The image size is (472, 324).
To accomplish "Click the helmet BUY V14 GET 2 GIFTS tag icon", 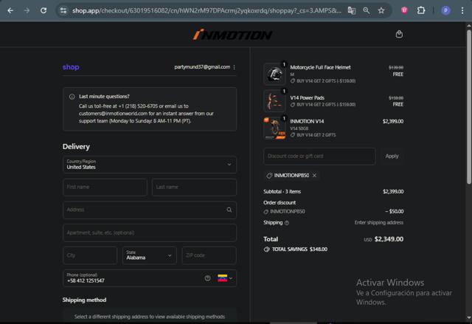I will [293, 80].
